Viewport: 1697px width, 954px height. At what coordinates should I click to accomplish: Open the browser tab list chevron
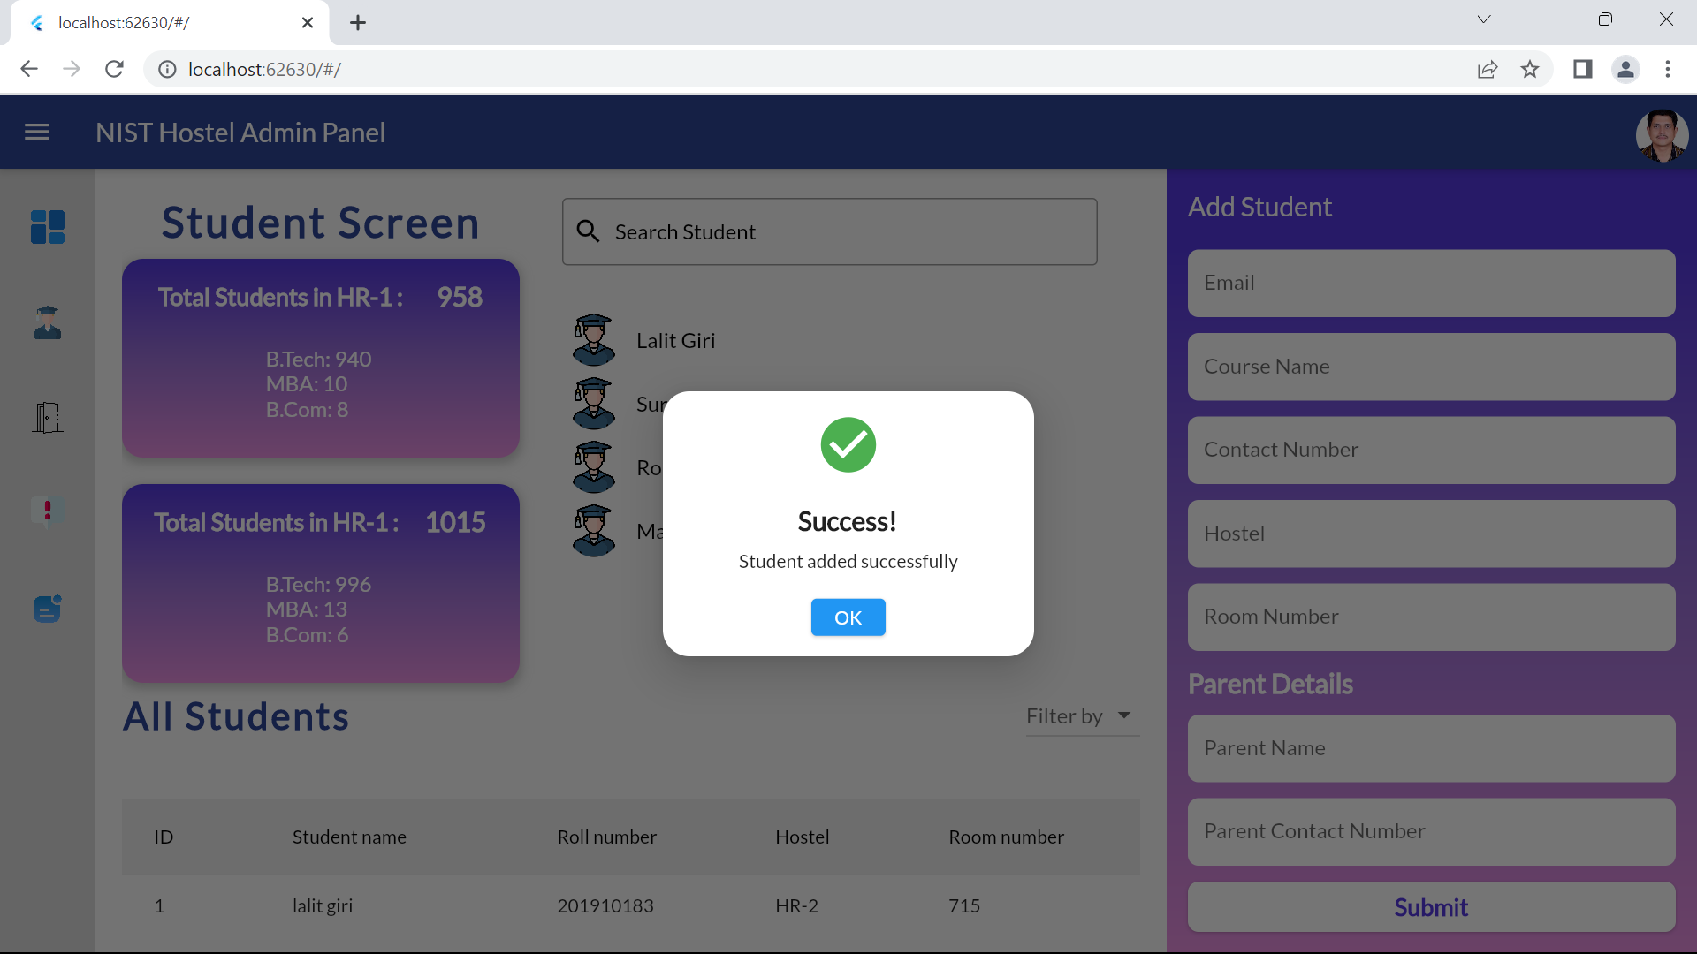click(1484, 19)
